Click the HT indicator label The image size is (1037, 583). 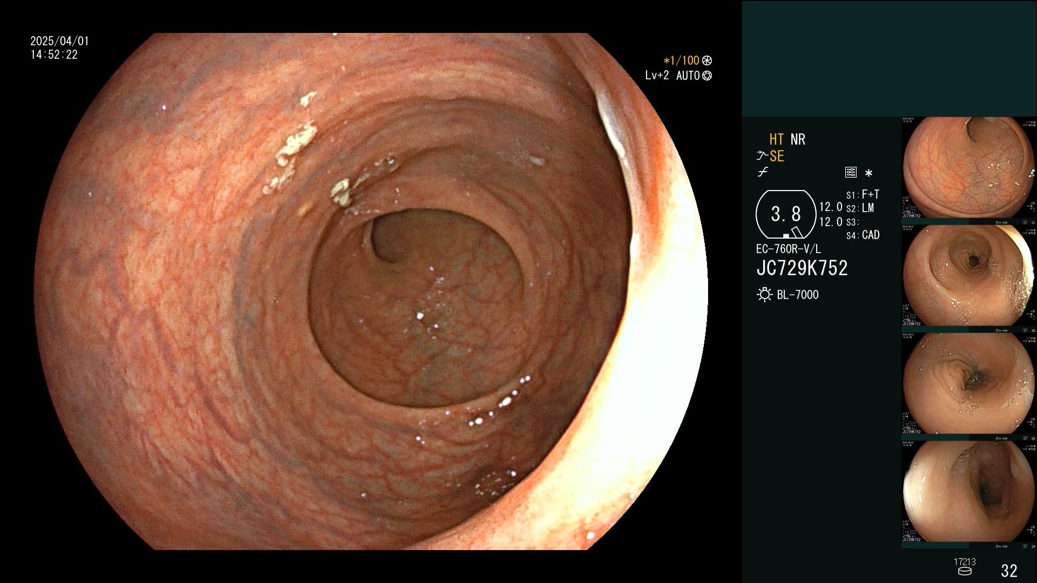777,139
